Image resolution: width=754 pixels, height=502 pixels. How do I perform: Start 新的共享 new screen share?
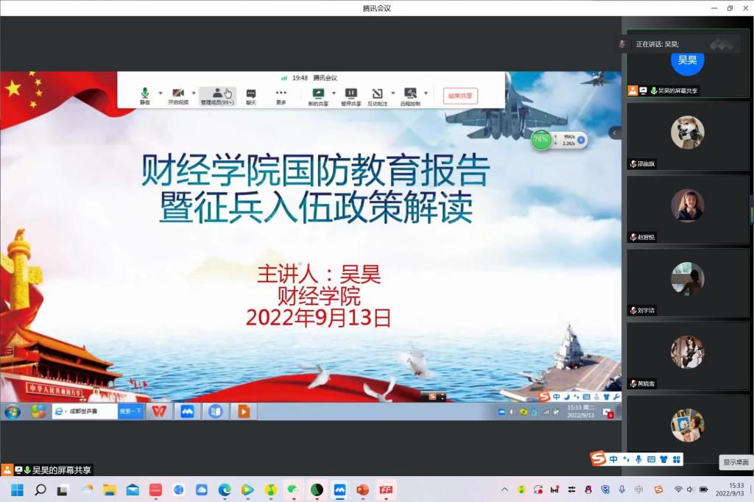click(318, 94)
